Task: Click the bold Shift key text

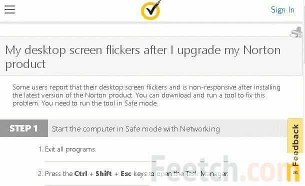Action: [x=103, y=173]
